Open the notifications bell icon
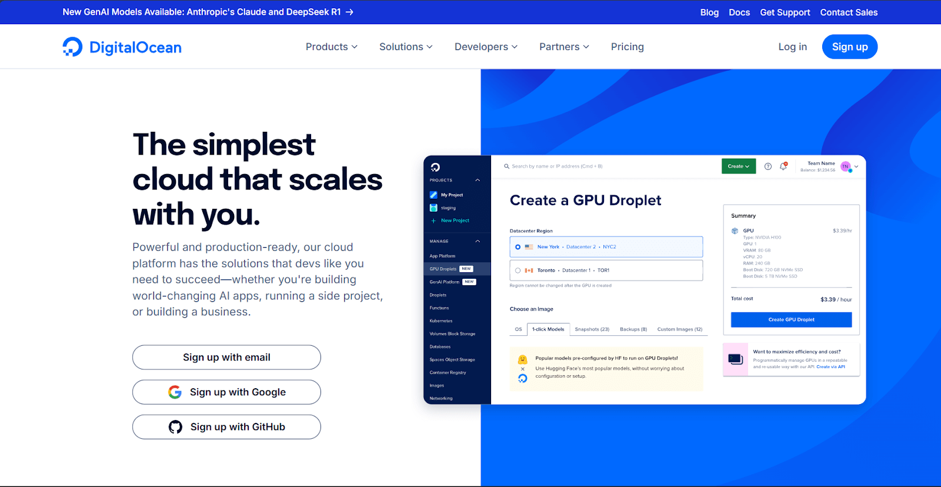This screenshot has width=941, height=487. 783,166
